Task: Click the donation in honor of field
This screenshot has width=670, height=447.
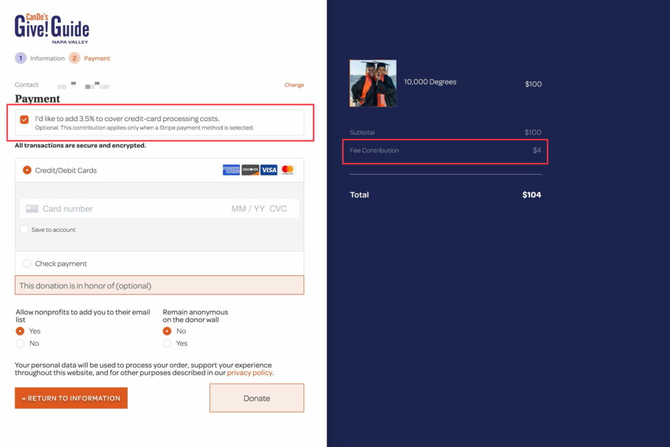Action: 160,285
